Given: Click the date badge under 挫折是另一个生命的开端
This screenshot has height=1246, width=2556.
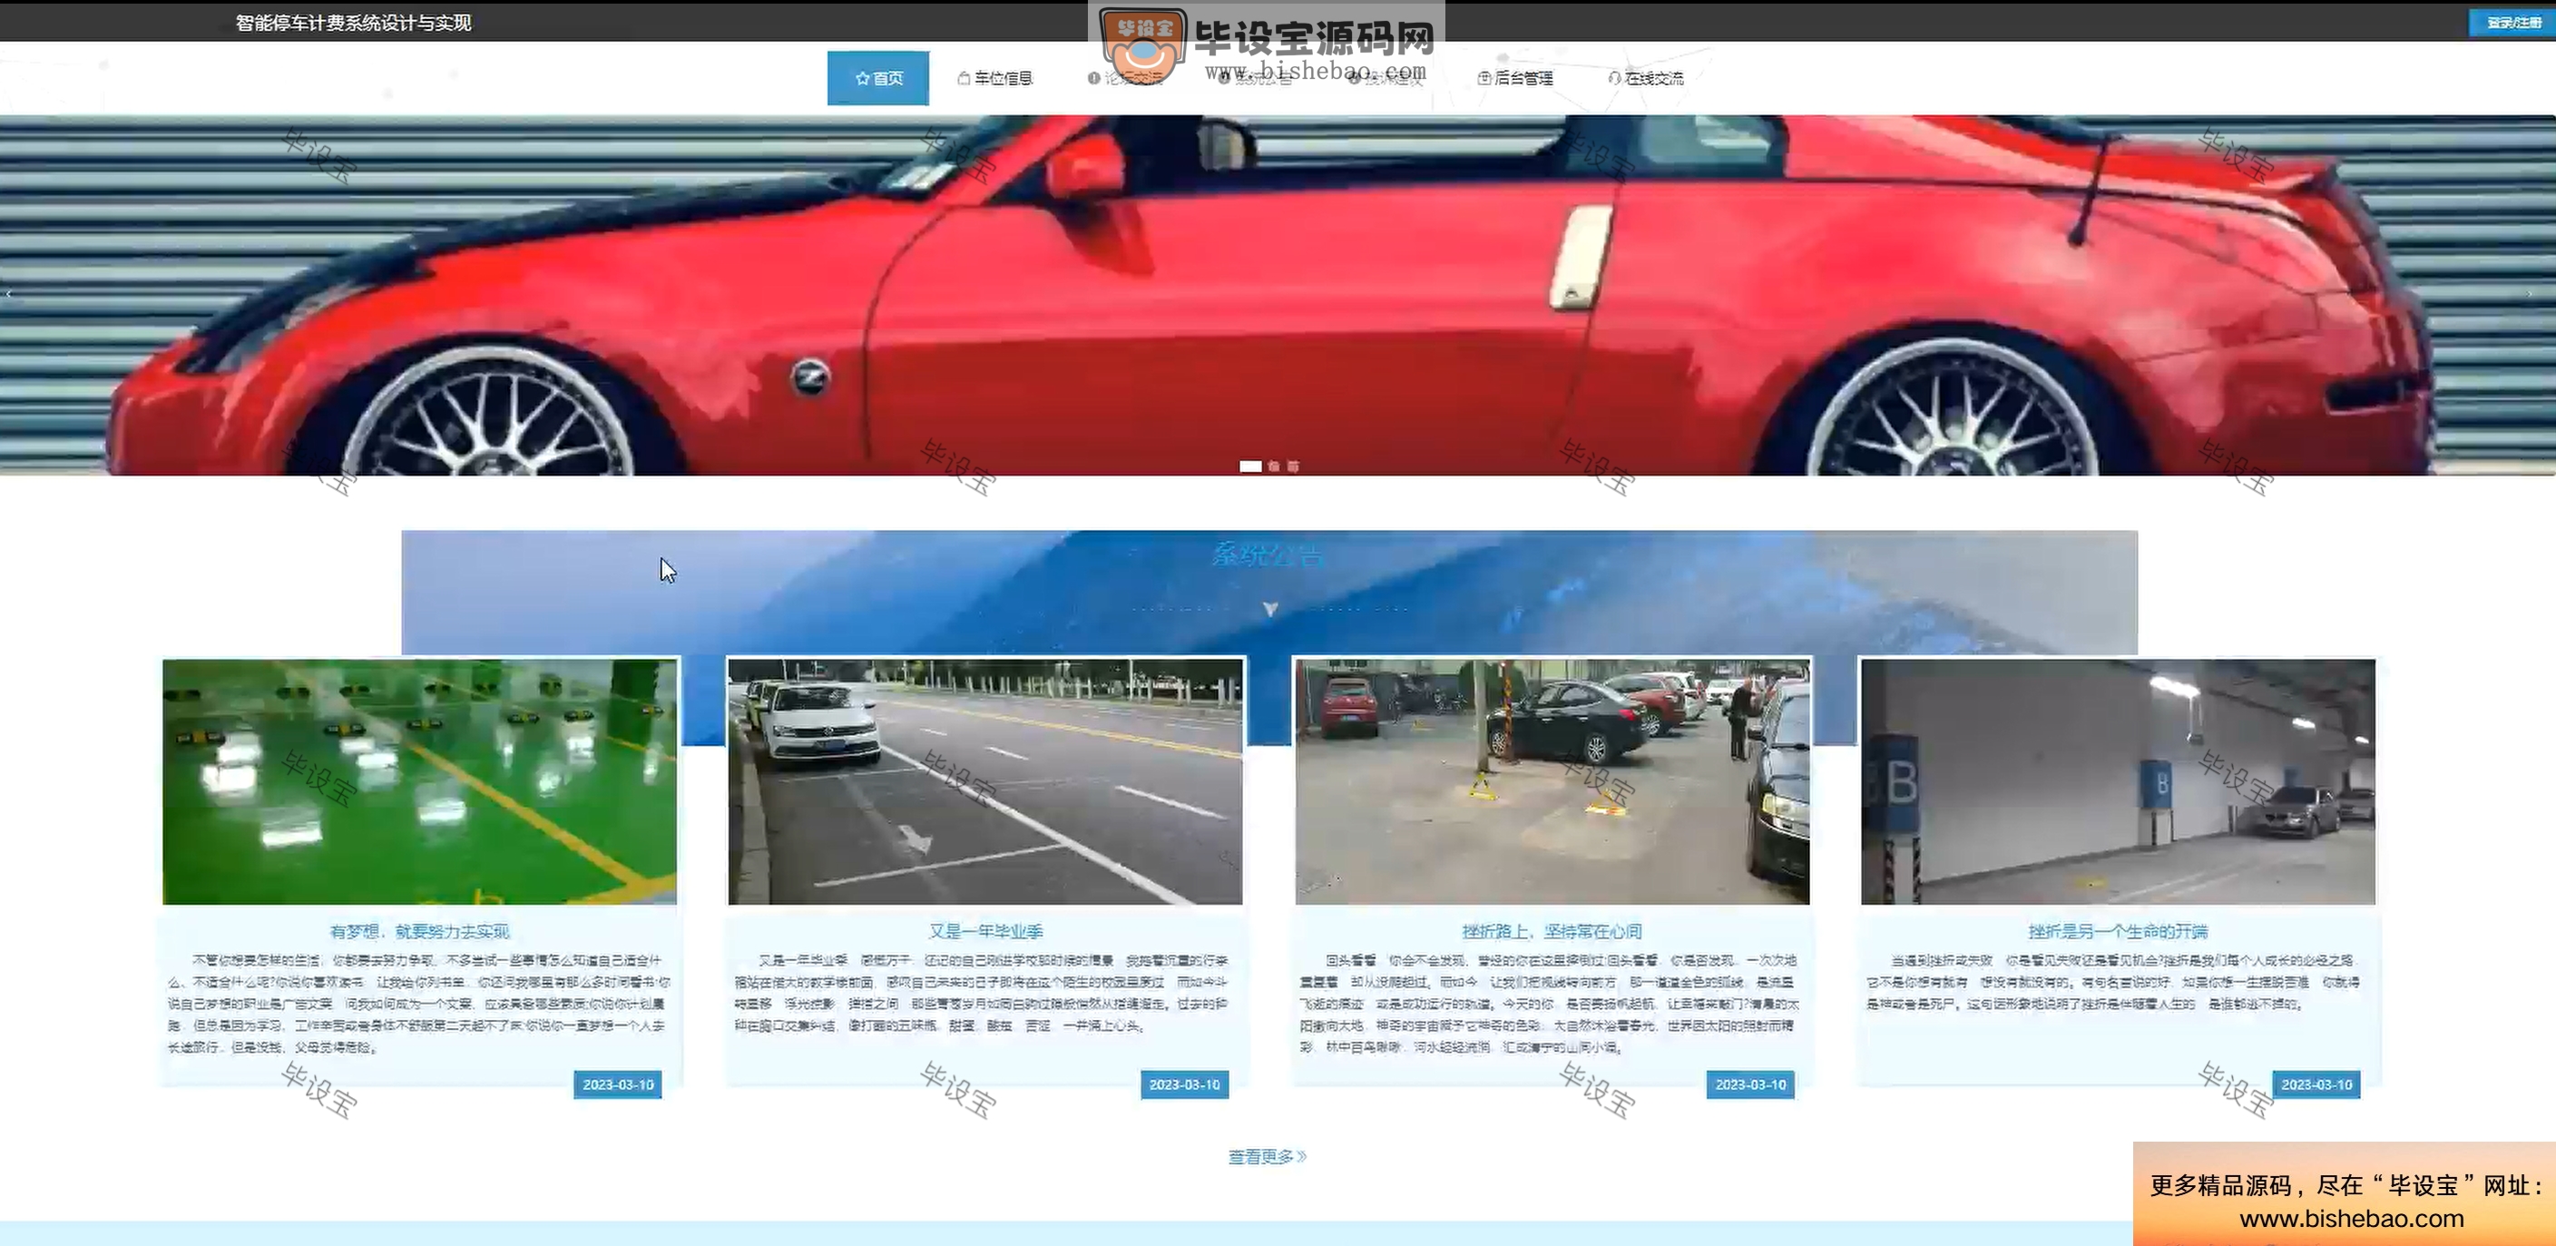Looking at the screenshot, I should tap(2316, 1084).
